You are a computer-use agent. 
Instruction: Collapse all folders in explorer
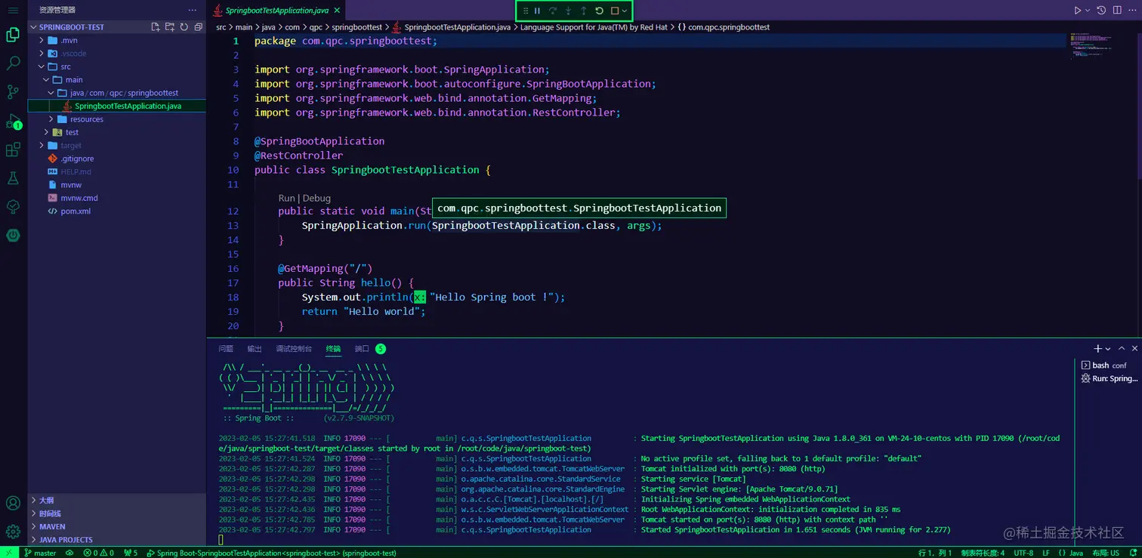[x=198, y=27]
